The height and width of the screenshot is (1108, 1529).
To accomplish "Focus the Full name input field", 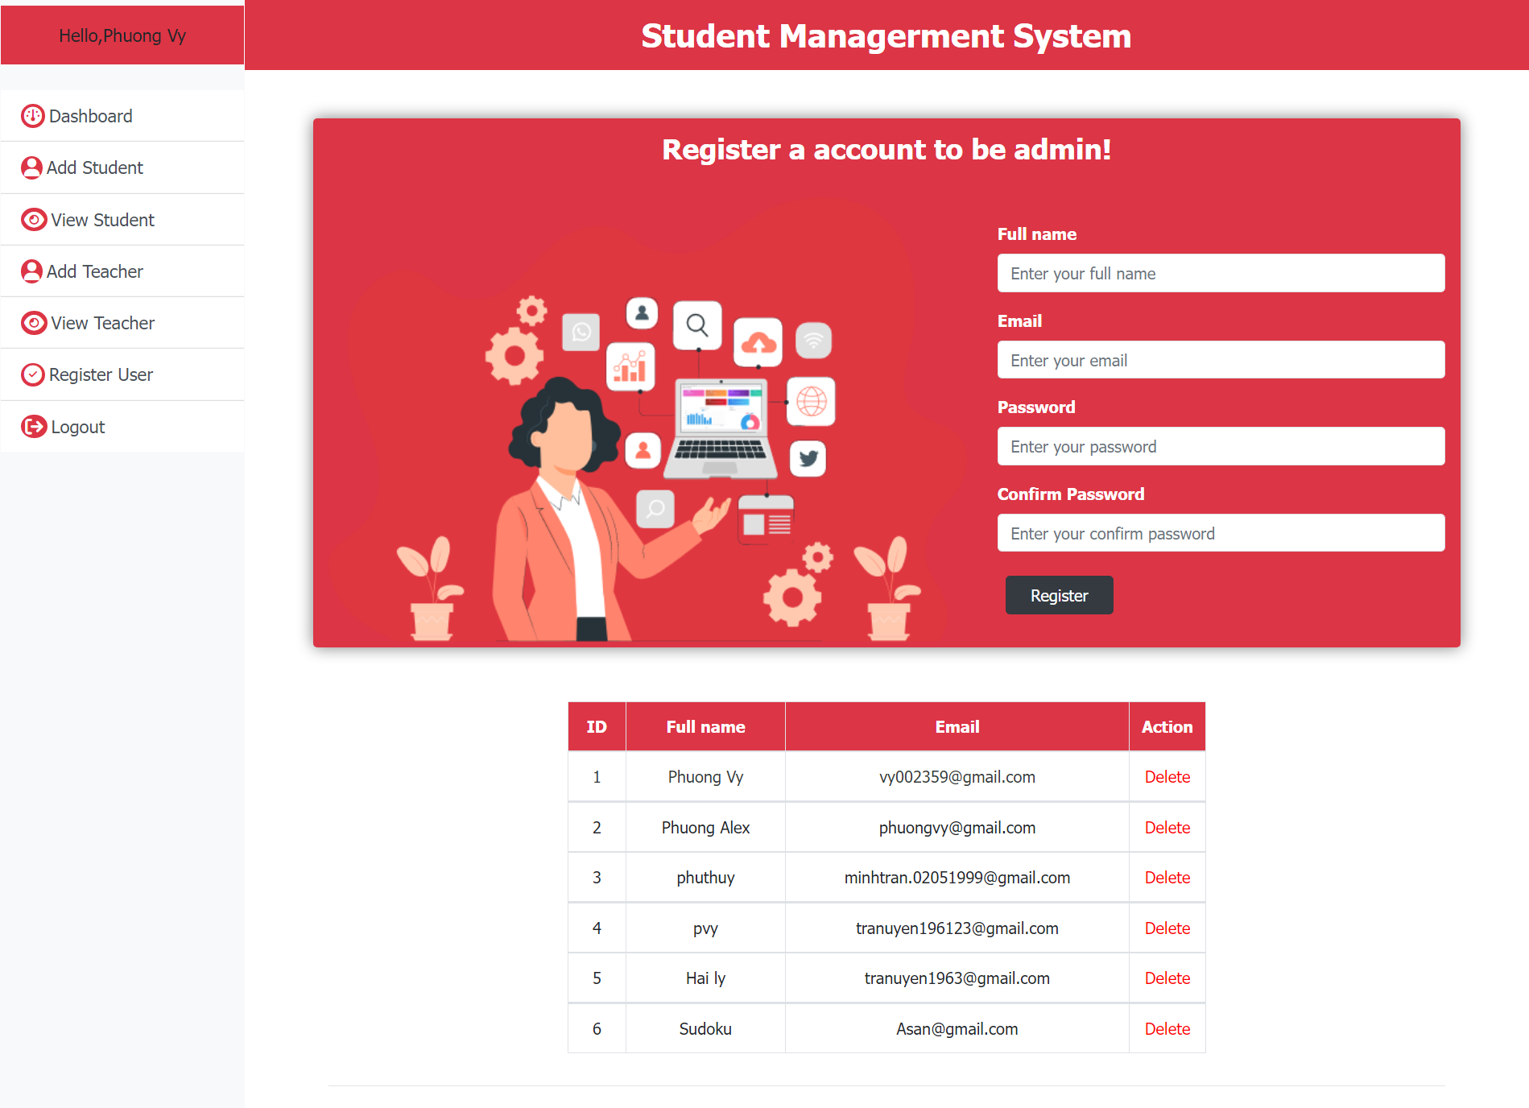I will pyautogui.click(x=1221, y=274).
